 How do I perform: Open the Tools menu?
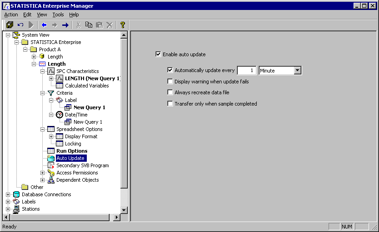(58, 14)
